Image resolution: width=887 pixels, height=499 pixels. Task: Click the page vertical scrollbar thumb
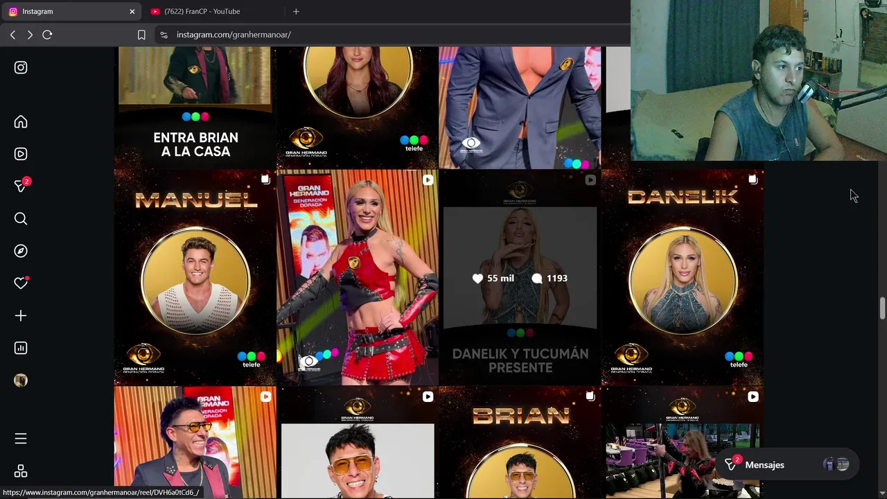(882, 308)
